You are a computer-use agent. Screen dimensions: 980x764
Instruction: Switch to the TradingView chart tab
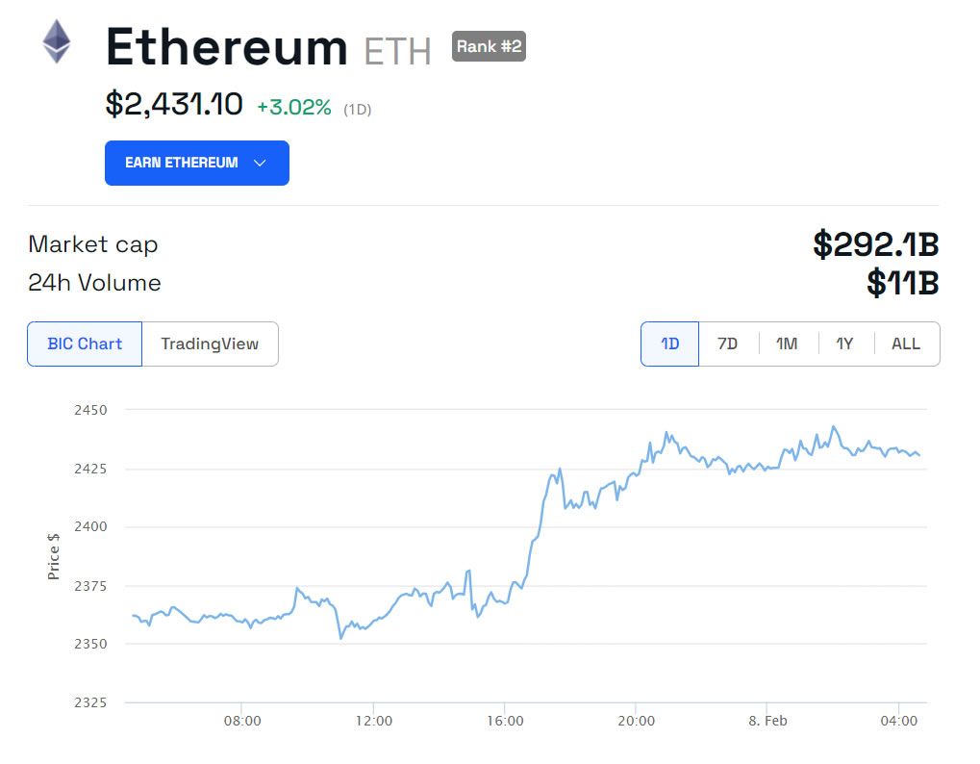(210, 344)
